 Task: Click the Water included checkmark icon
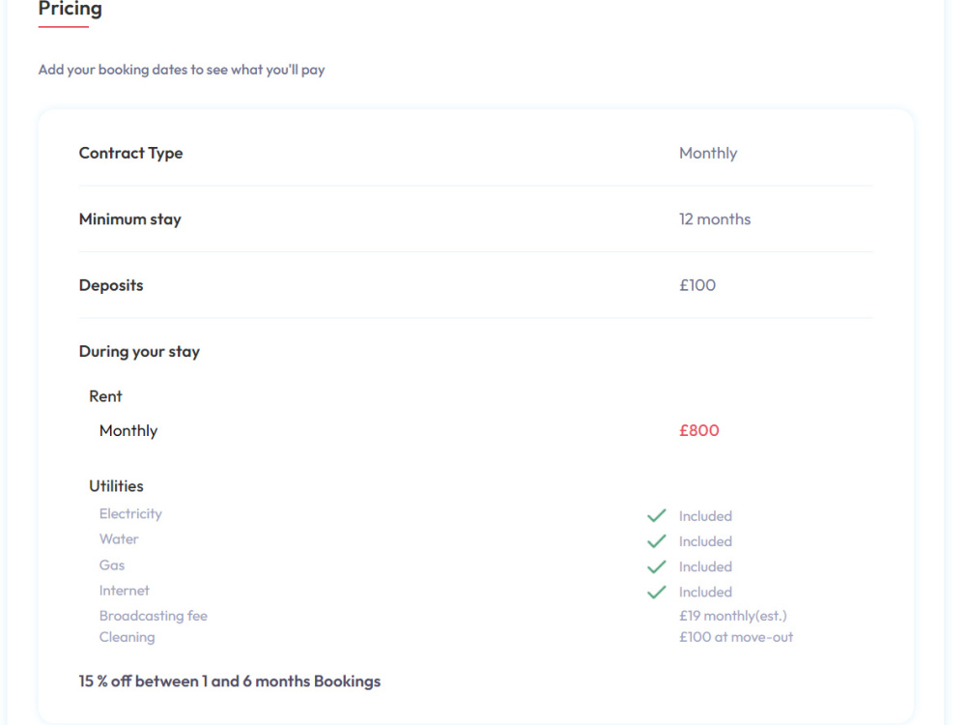click(657, 541)
